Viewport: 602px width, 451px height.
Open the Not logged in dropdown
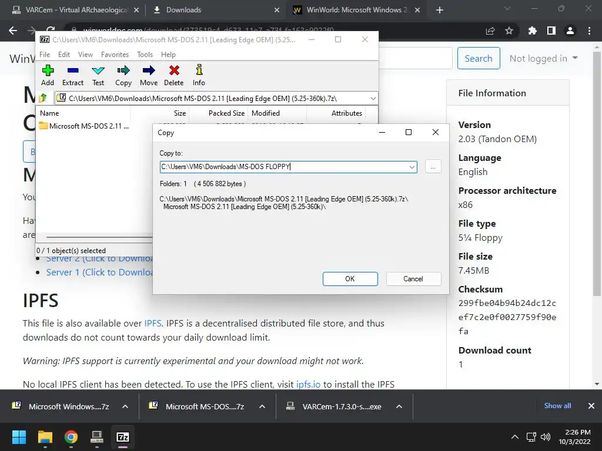click(543, 58)
